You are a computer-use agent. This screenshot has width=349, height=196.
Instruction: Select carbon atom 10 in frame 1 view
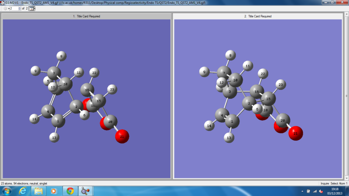65,84
